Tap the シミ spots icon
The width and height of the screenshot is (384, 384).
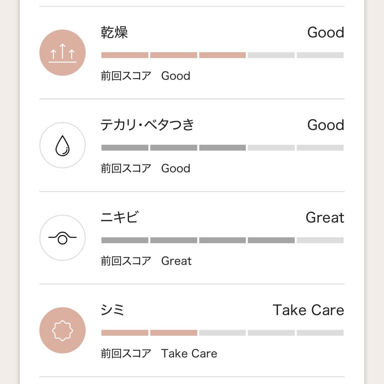tap(63, 330)
